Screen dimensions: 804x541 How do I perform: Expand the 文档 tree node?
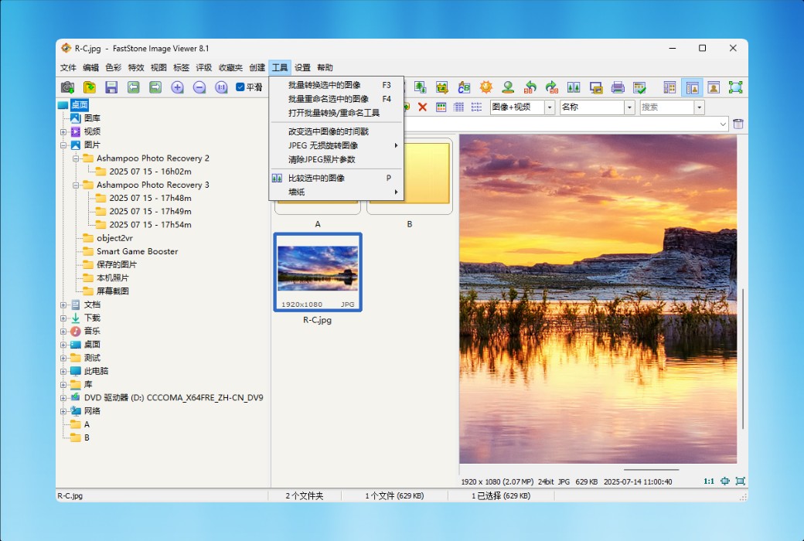pyautogui.click(x=63, y=305)
